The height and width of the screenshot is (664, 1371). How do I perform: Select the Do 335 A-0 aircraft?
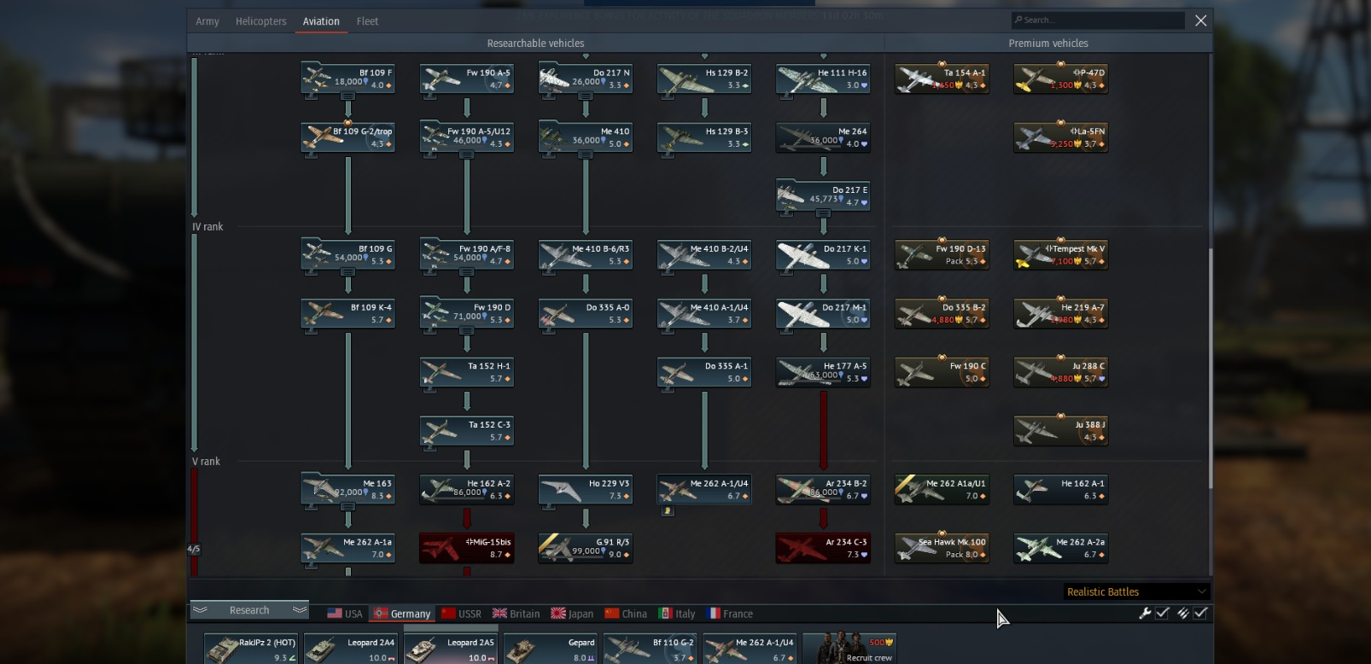point(585,313)
